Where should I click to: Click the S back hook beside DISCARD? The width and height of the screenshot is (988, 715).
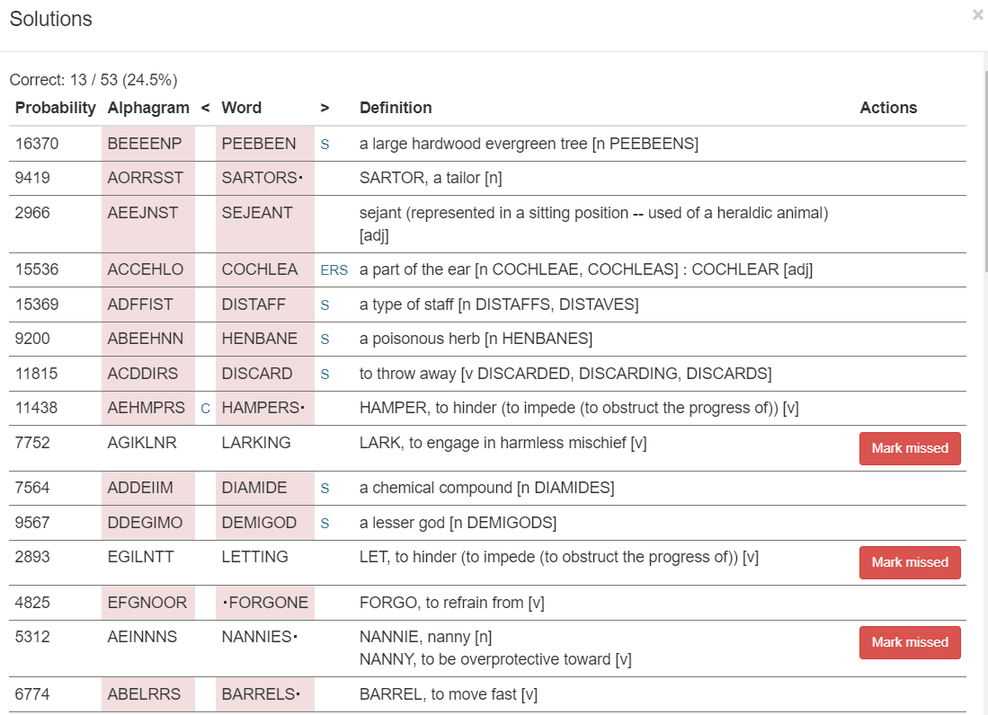click(325, 374)
